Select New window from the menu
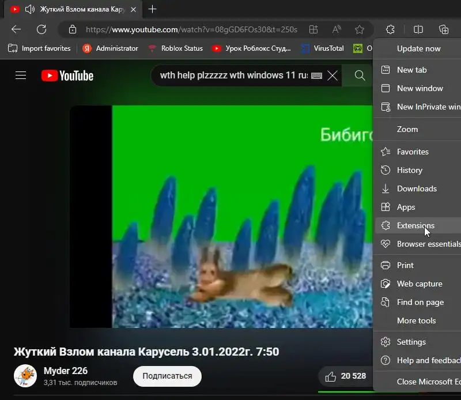The width and height of the screenshot is (461, 400). pos(418,89)
